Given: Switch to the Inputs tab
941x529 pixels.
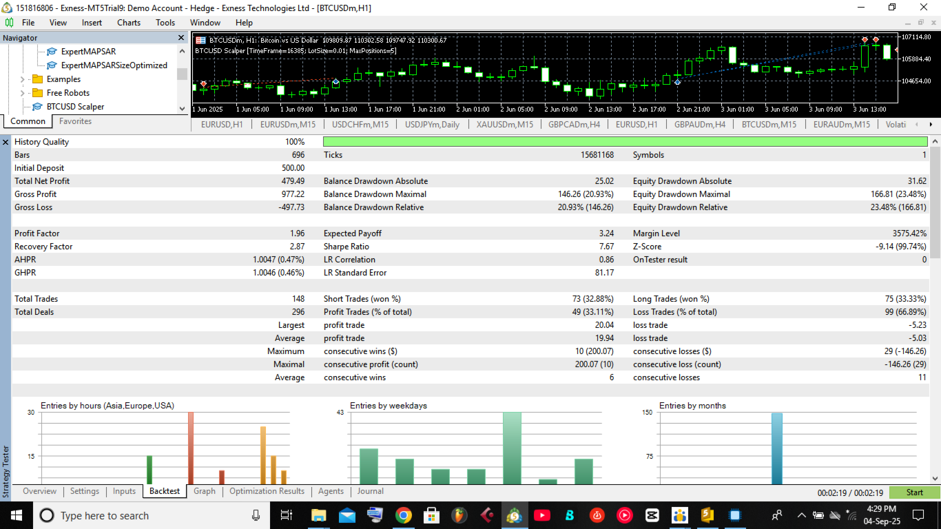Looking at the screenshot, I should click(x=125, y=491).
